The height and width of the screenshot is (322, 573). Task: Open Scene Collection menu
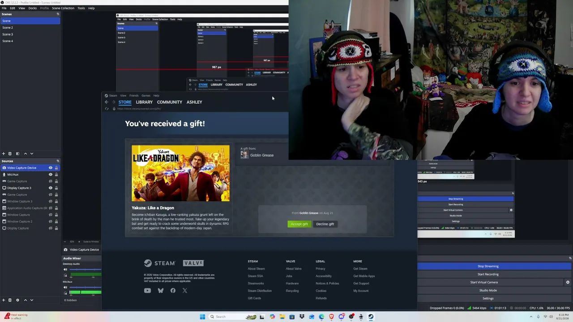(x=63, y=8)
